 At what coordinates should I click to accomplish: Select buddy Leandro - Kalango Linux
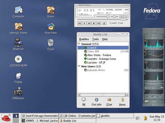tap(103, 59)
